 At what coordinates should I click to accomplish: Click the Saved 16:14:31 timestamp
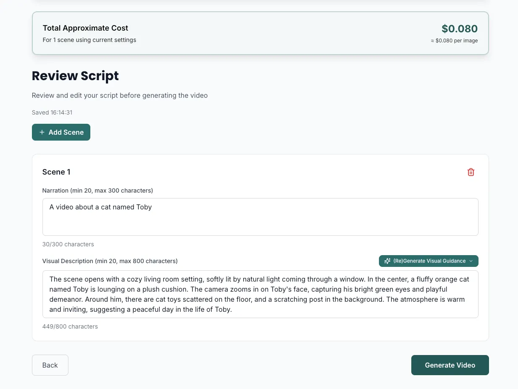[x=52, y=112]
